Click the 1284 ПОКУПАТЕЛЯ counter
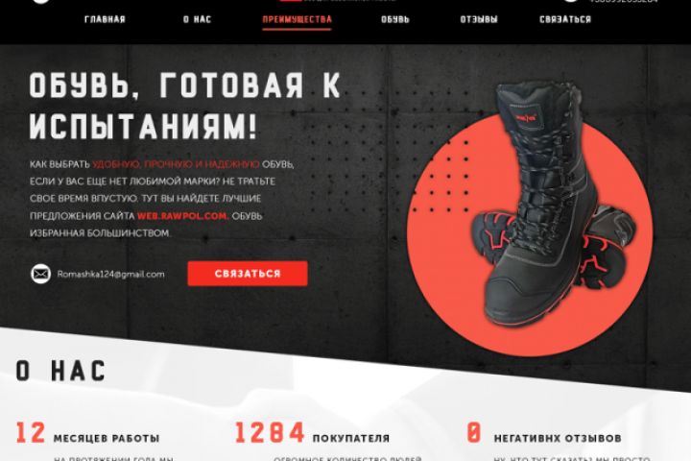The image size is (691, 461). tap(312, 433)
